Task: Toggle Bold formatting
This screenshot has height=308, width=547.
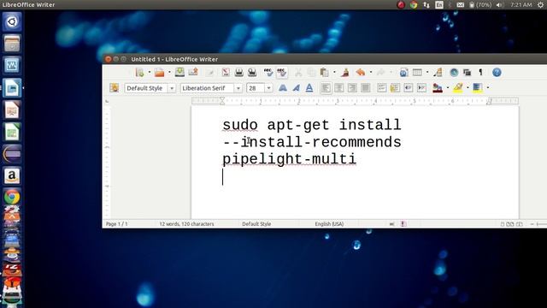Action: (x=283, y=87)
